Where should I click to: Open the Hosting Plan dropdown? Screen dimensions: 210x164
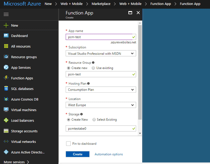pyautogui.click(x=101, y=89)
